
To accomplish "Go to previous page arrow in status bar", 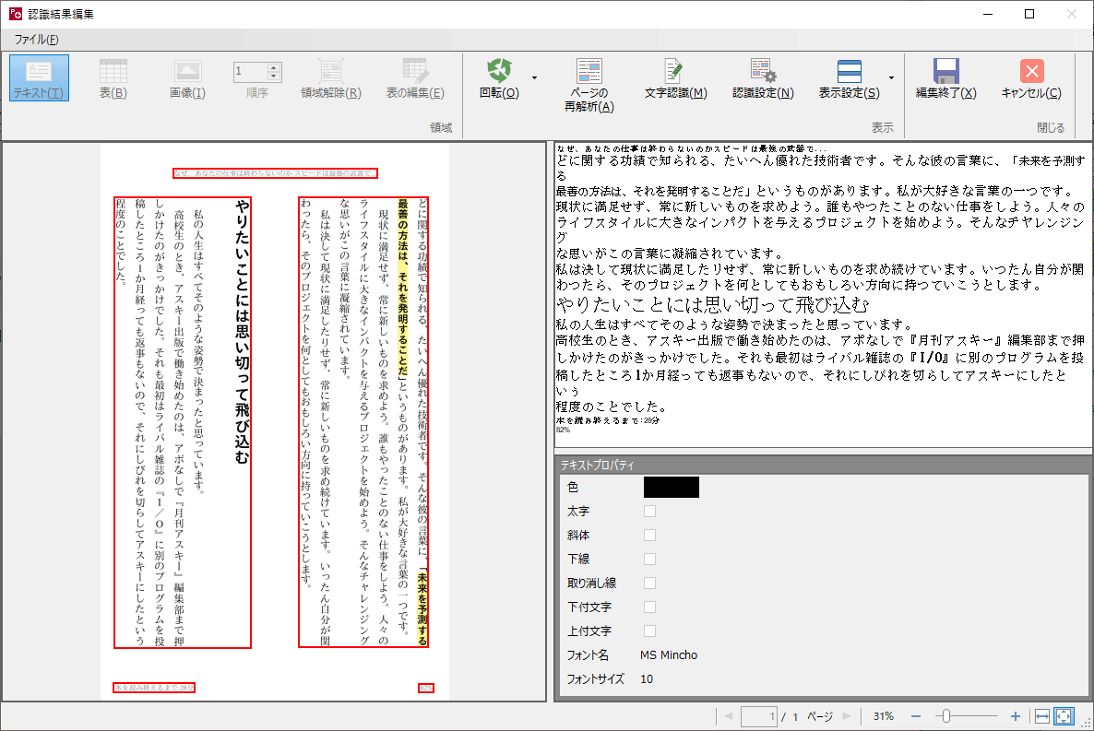I will pyautogui.click(x=729, y=716).
